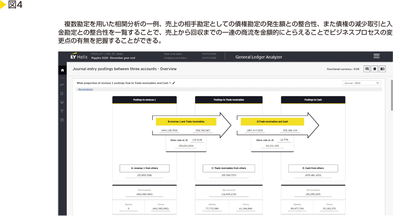Screen dimensions: 393x216
Task: Click the C: Trade receivables from others box
Action: tap(229, 168)
